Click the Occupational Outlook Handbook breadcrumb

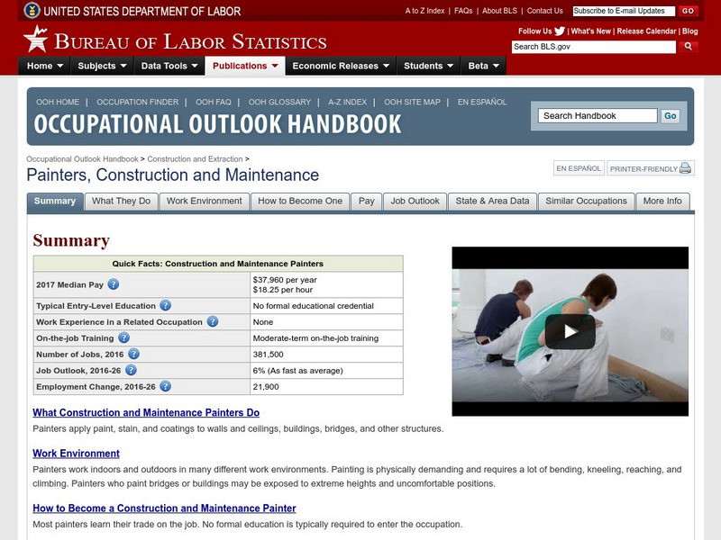coord(82,159)
